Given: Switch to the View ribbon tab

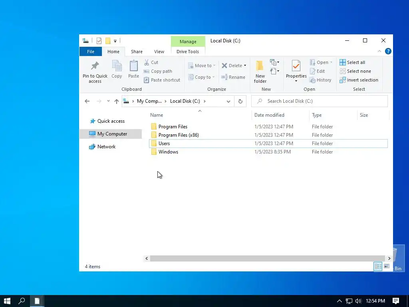Looking at the screenshot, I should coord(159,52).
